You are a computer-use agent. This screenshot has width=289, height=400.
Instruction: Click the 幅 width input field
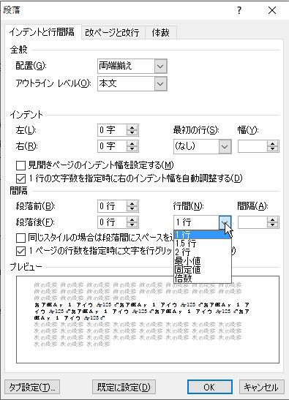(x=252, y=146)
